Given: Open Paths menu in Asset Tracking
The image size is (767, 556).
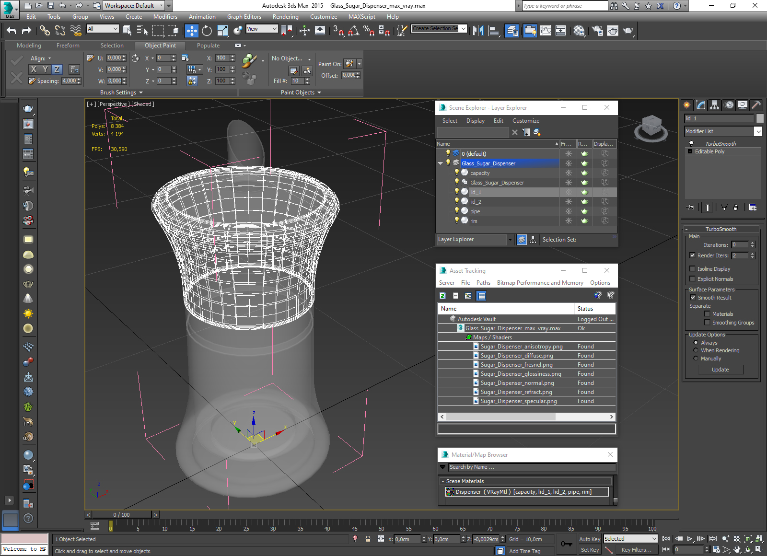Looking at the screenshot, I should (483, 283).
